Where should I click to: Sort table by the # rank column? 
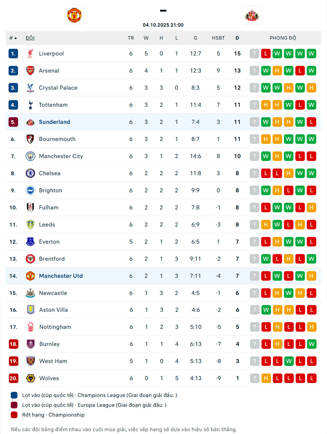13,38
